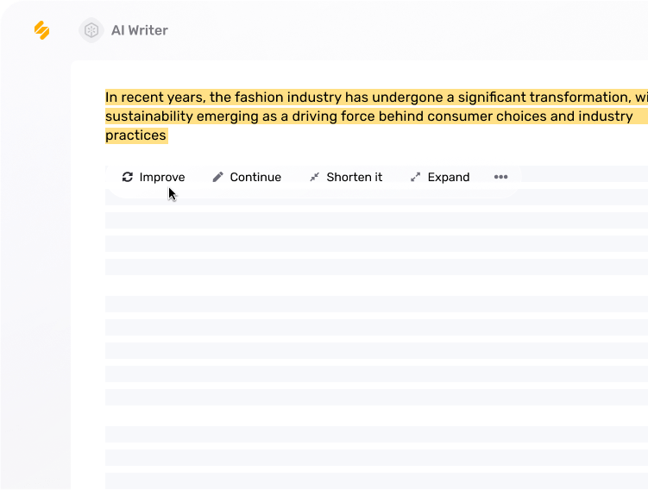Viewport: 648px width, 490px height.
Task: Click the Shorten it collapse-arrows icon
Action: coord(314,177)
